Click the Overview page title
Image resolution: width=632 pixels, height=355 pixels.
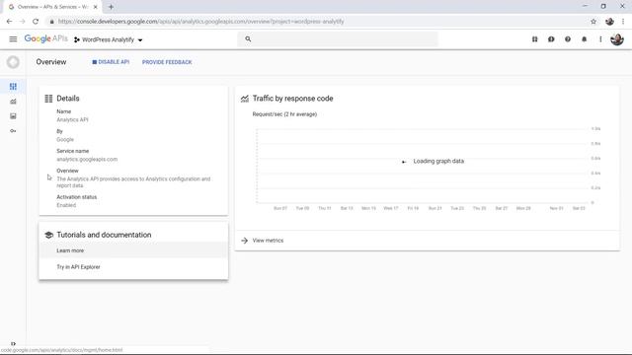click(51, 62)
